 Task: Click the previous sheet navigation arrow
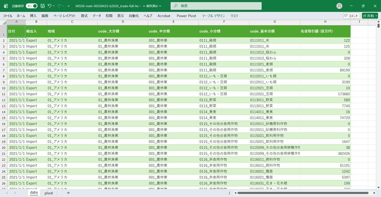(x=7, y=193)
